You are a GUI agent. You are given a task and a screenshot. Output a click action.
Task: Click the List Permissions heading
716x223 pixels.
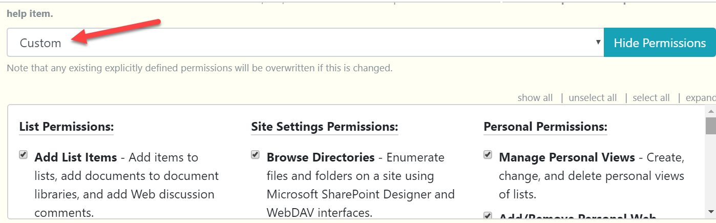coord(67,127)
